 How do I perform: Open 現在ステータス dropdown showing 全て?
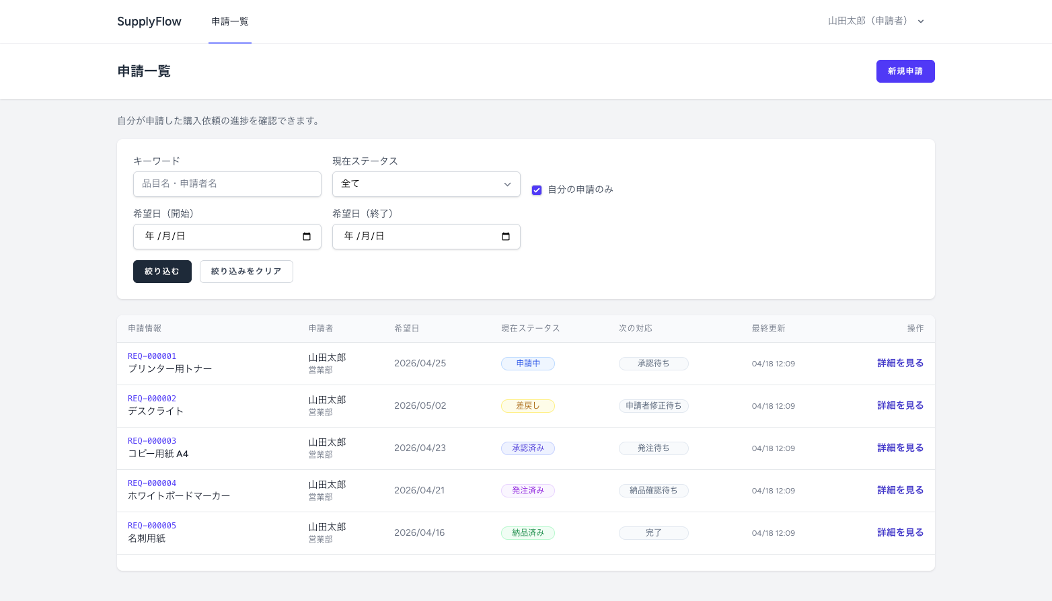(426, 184)
